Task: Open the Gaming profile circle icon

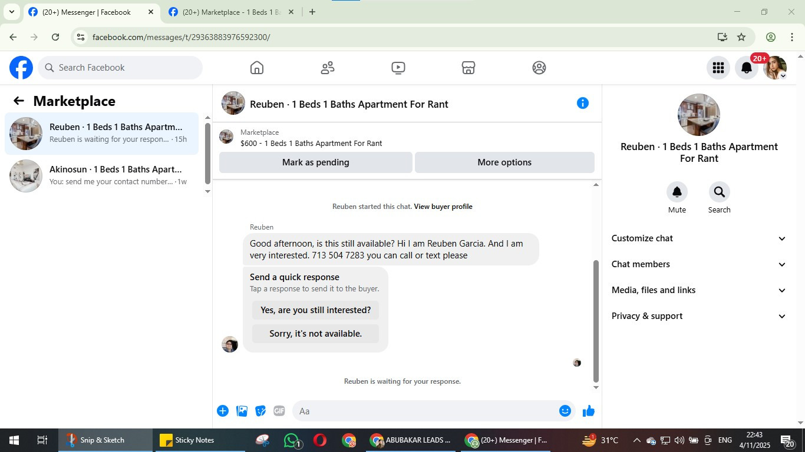Action: 539,68
